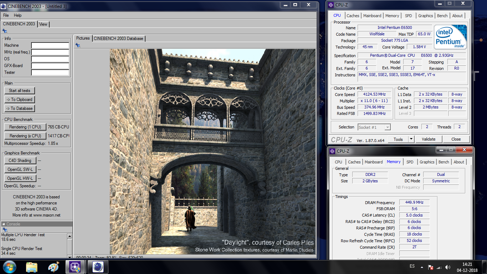
Task: Open File Explorer from the taskbar
Action: 32,267
